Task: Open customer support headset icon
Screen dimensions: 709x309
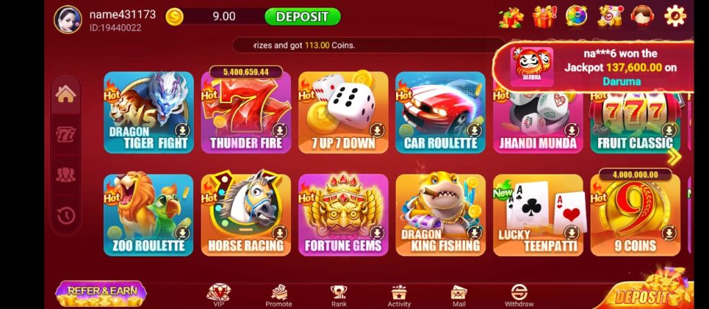Action: coord(642,17)
